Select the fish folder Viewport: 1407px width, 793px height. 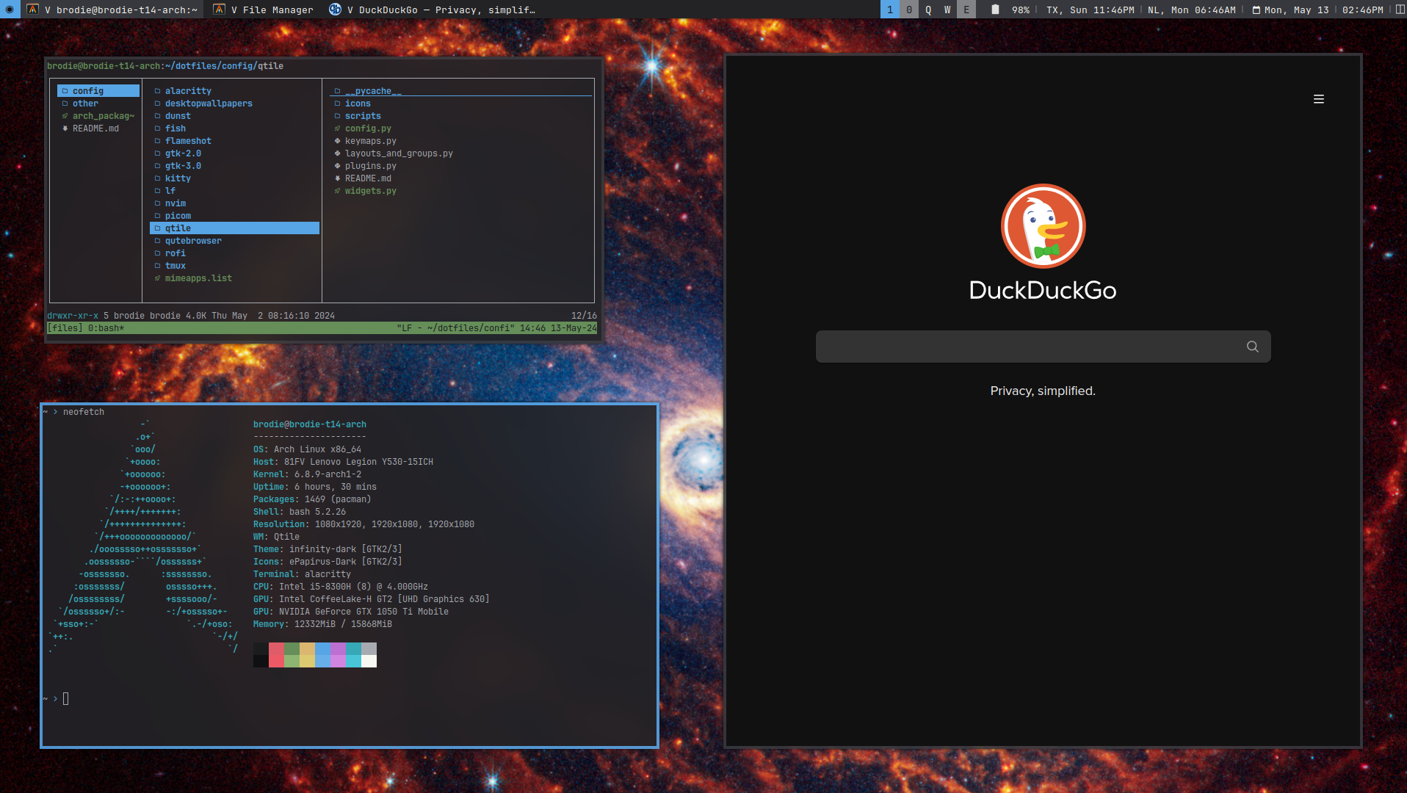tap(176, 128)
